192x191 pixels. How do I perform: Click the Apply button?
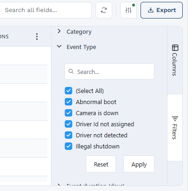139,164
